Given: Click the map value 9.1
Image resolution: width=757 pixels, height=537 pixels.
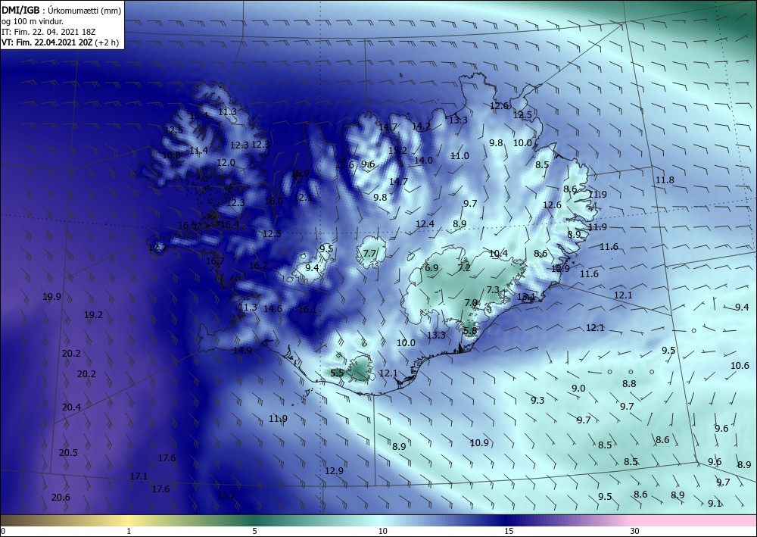Looking at the screenshot, I should point(715,503).
